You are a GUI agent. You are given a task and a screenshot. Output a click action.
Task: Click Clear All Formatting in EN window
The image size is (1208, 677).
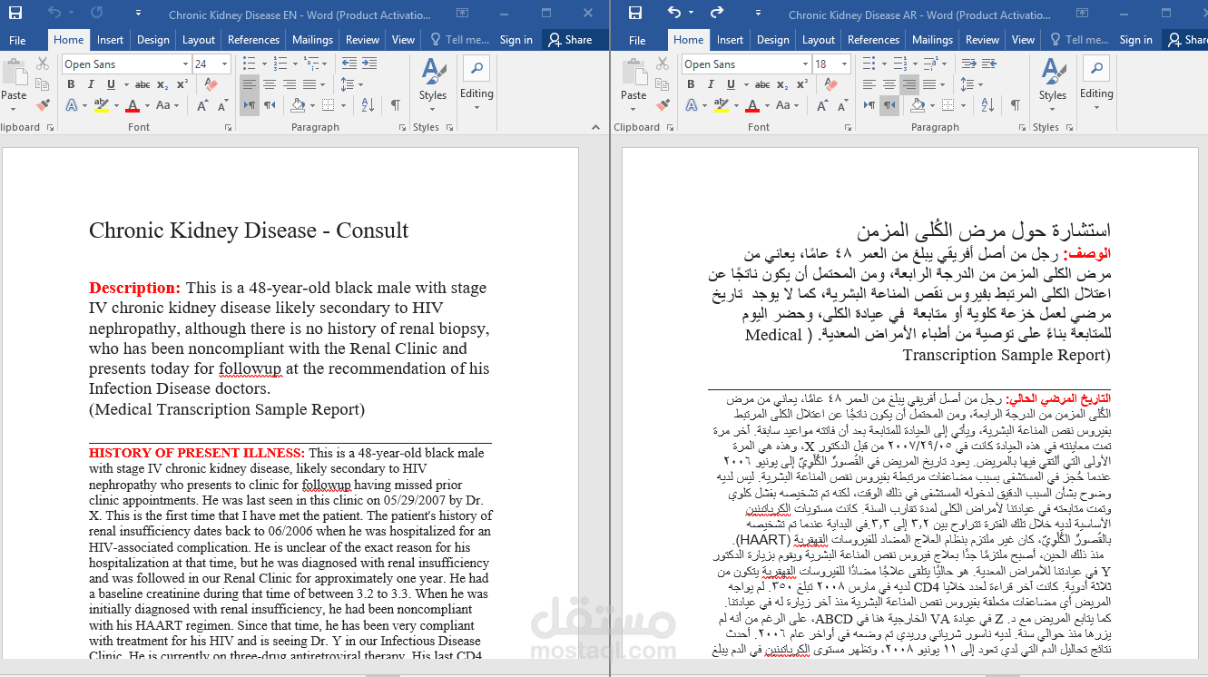211,84
